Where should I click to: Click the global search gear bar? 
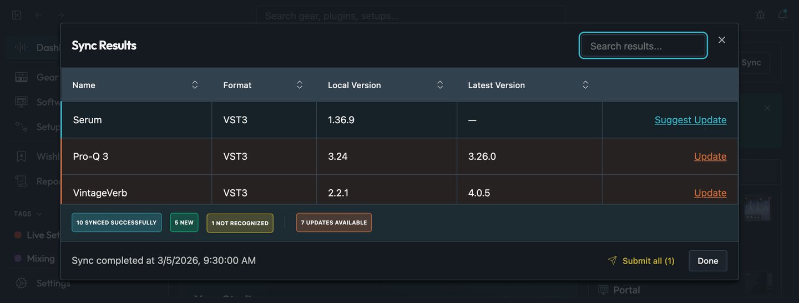tap(411, 16)
